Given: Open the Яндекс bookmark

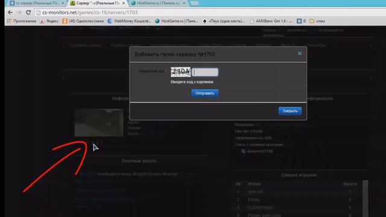Looking at the screenshot, I should point(49,21).
